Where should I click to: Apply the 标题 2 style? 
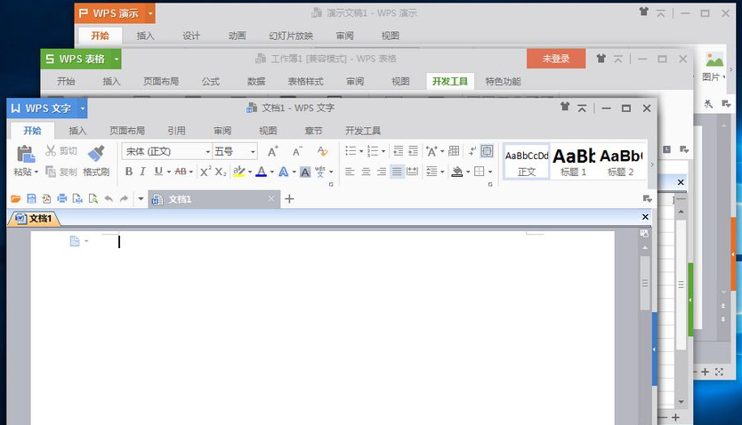(x=620, y=162)
